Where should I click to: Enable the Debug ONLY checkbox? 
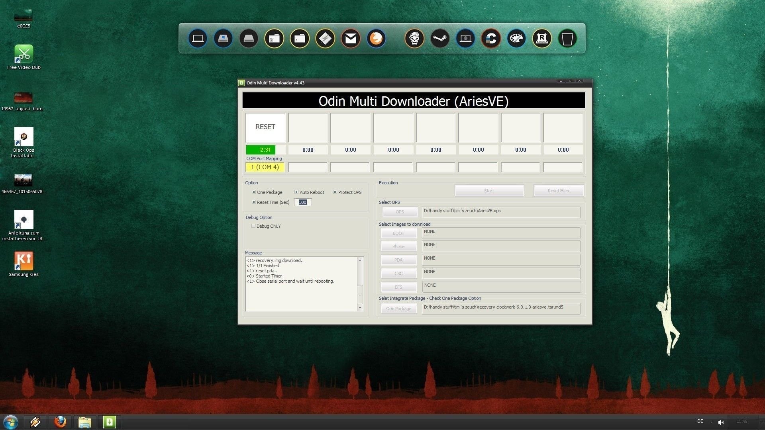(x=253, y=226)
